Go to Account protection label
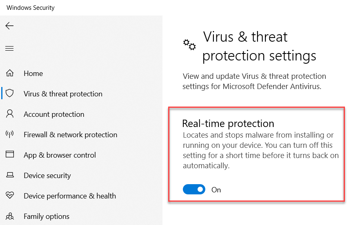This screenshot has width=349, height=225. [54, 114]
